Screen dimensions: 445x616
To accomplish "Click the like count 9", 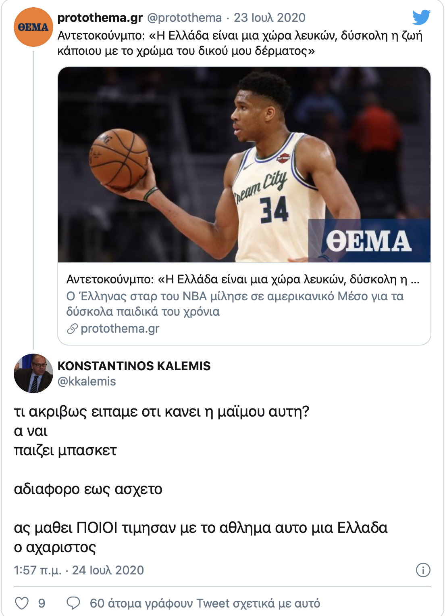I will pyautogui.click(x=42, y=603).
